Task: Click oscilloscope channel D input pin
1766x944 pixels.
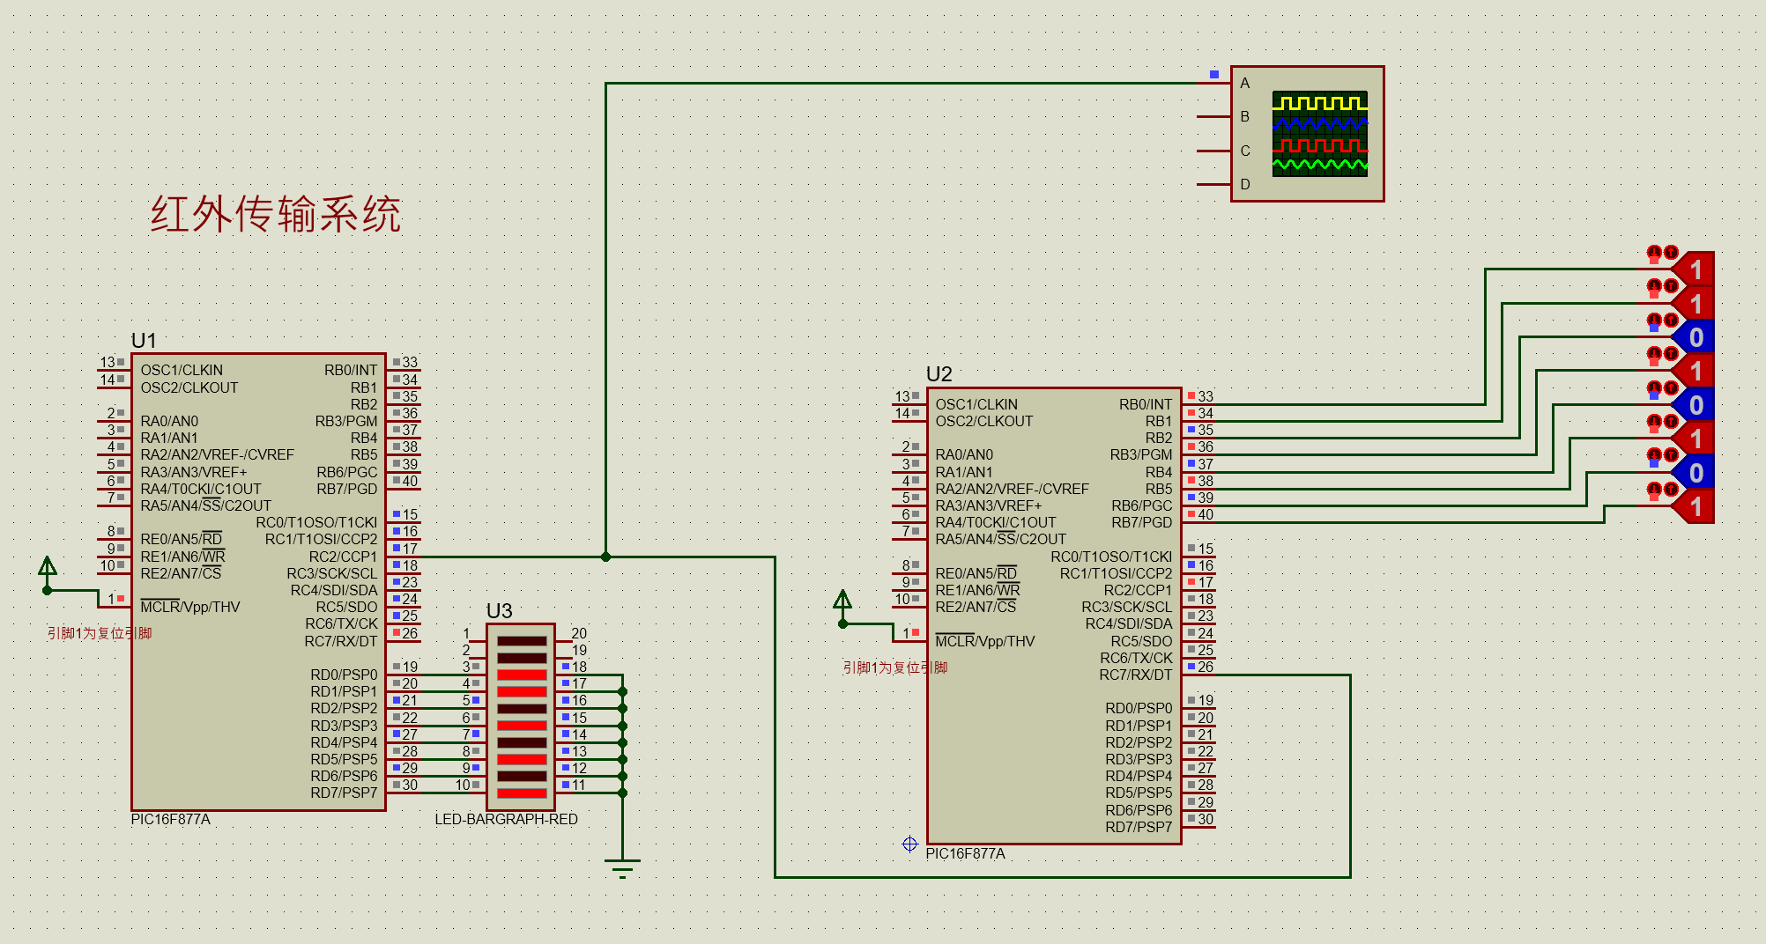Action: tap(1213, 185)
